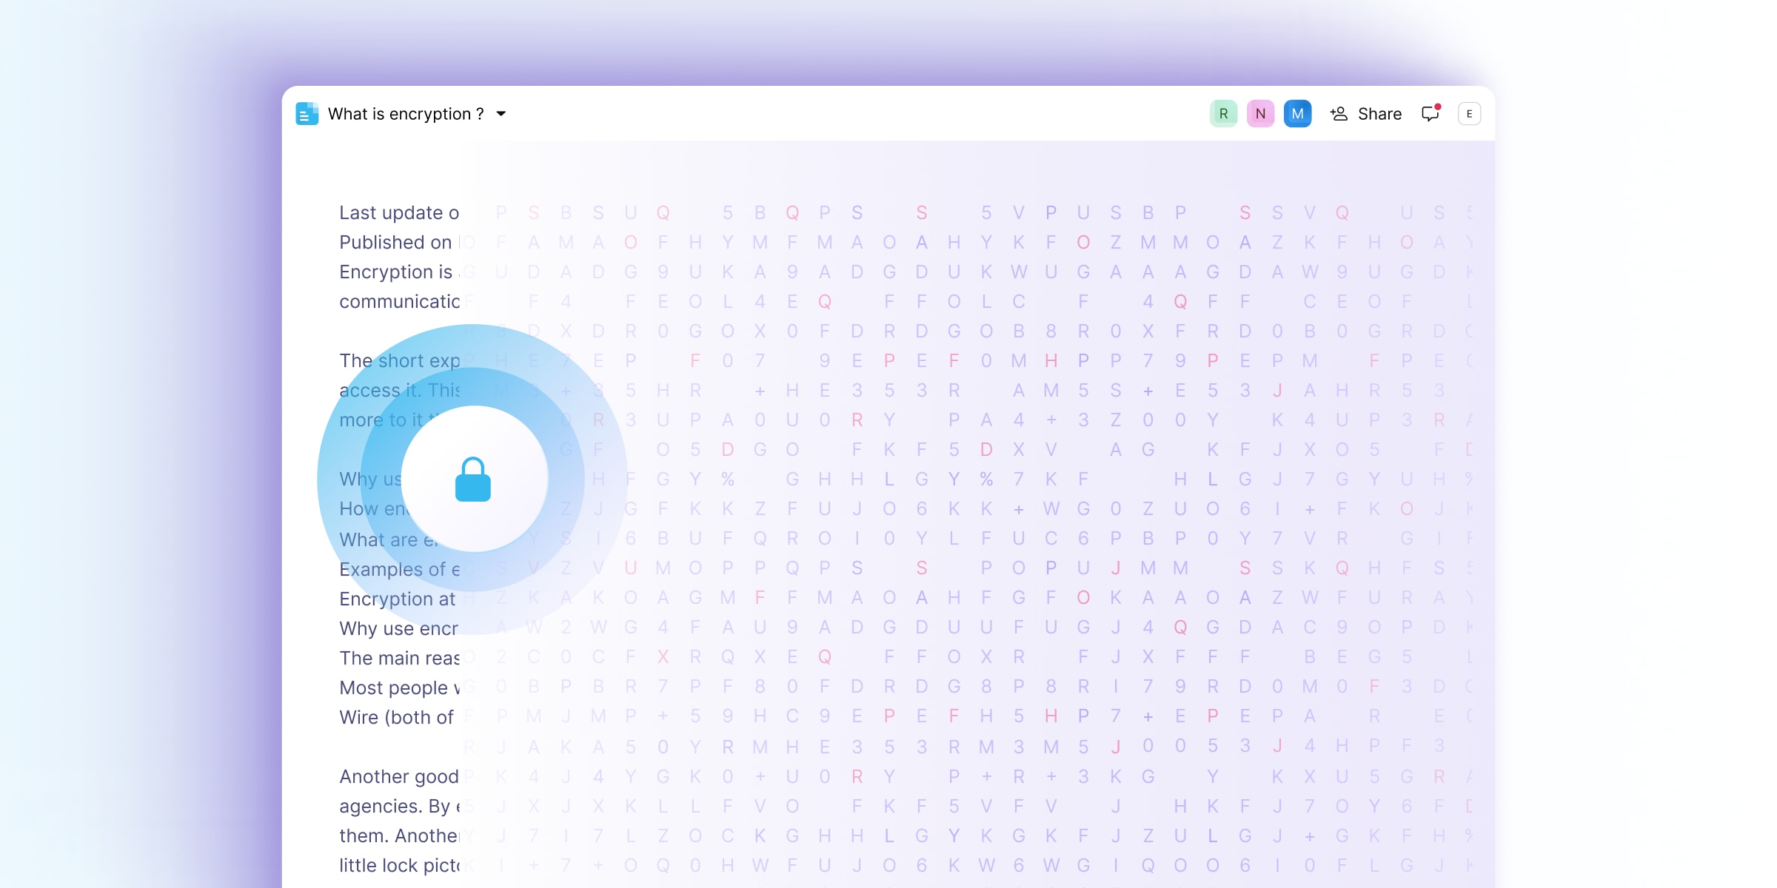Viewport: 1777px width, 888px height.
Task: Click the blue document icon beside the title
Action: coord(307,114)
